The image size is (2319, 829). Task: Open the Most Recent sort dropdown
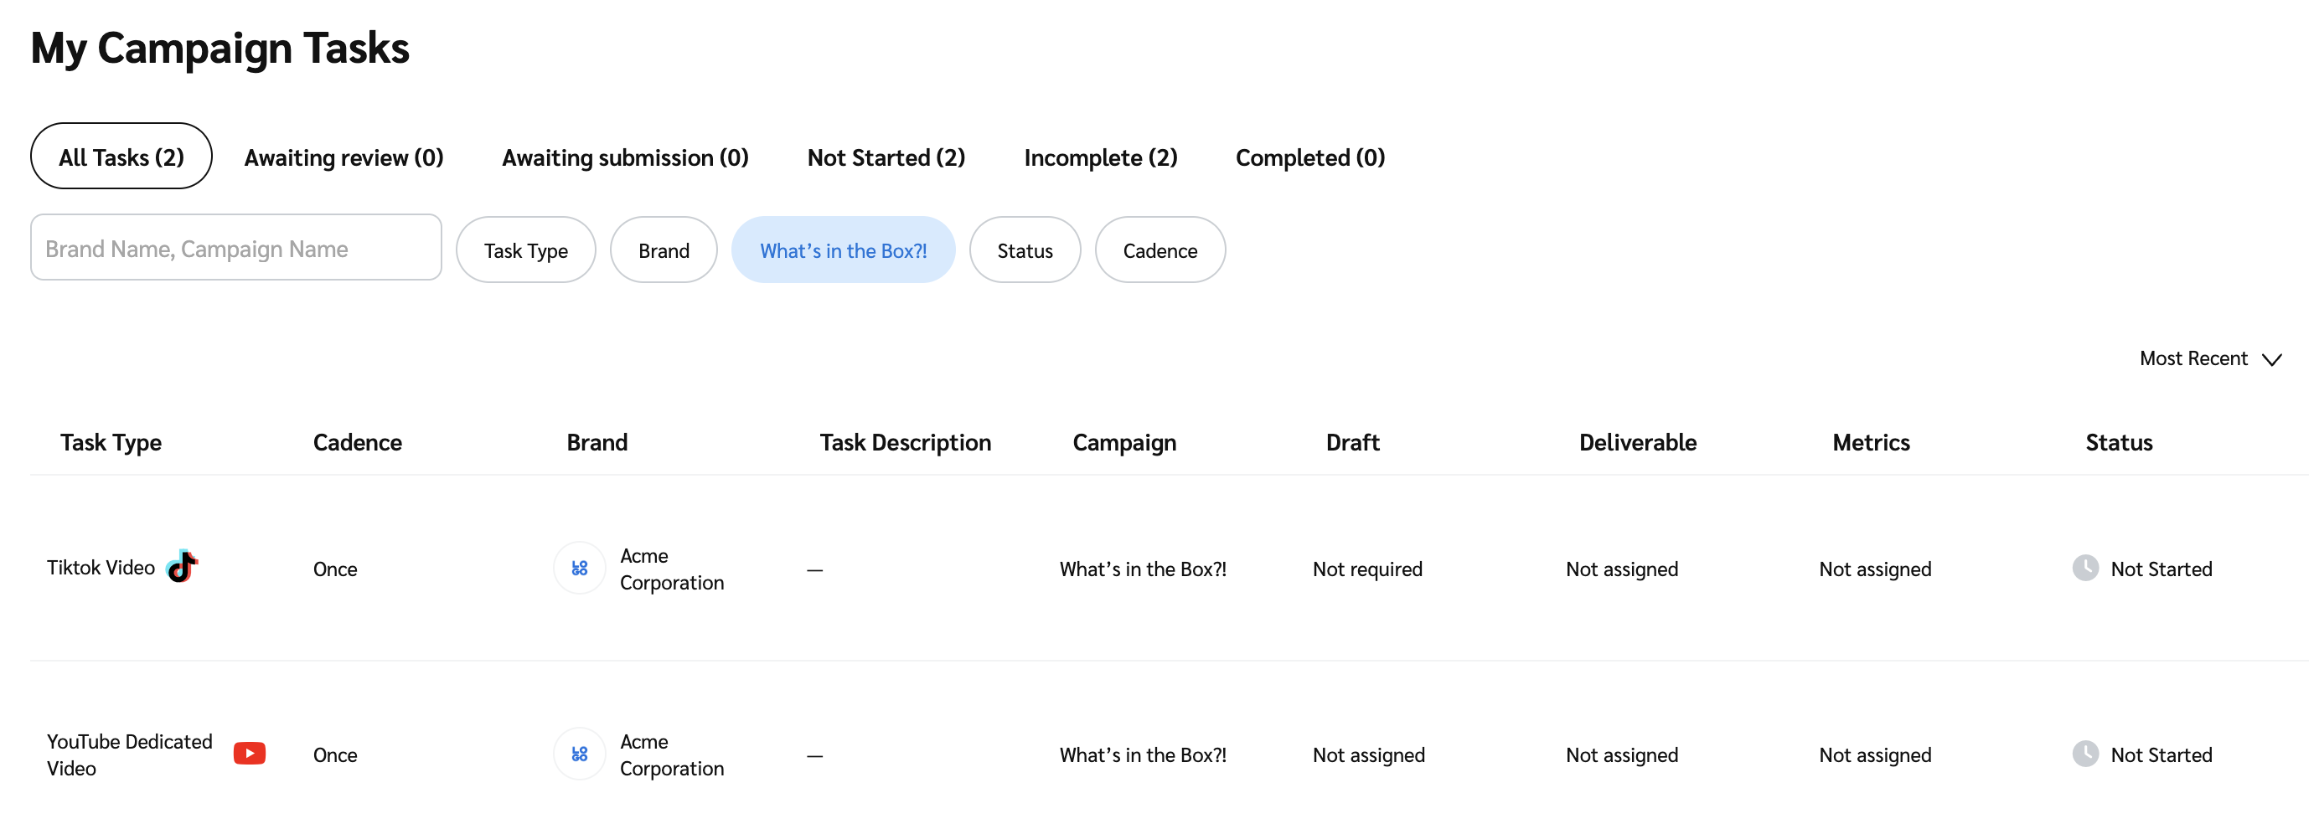click(x=2194, y=358)
